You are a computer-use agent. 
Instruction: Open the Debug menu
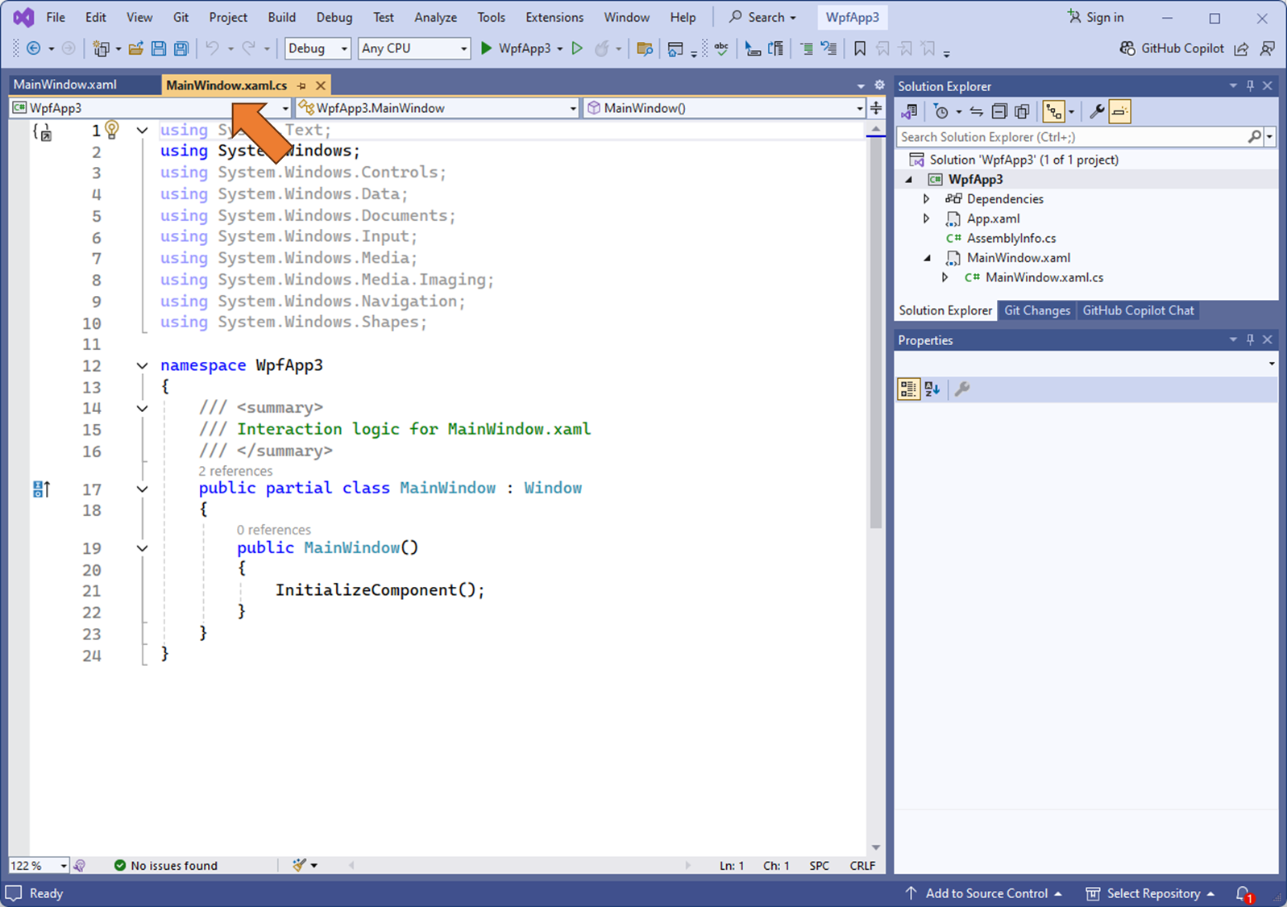point(334,17)
